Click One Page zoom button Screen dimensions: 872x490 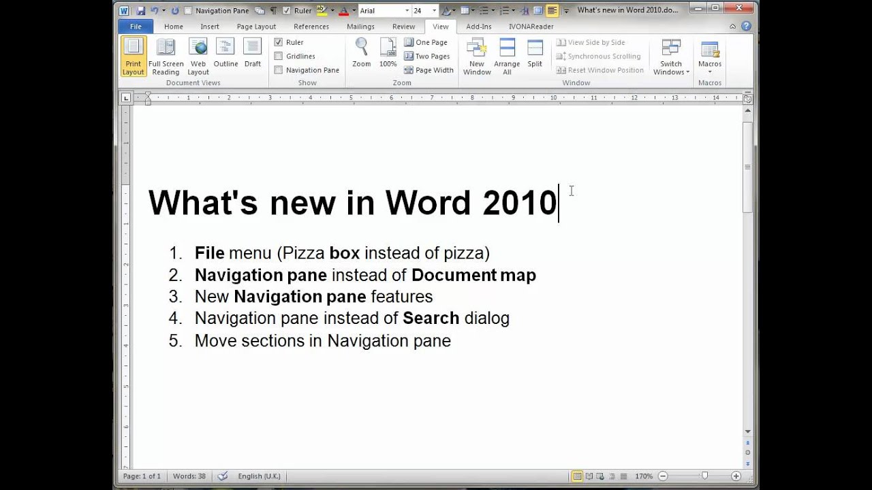pos(426,42)
